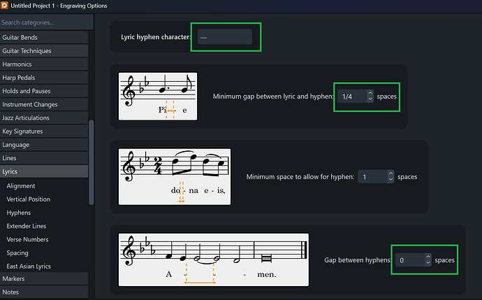Select Verse Numbers under Lyrics
The height and width of the screenshot is (300, 482).
click(x=28, y=239)
